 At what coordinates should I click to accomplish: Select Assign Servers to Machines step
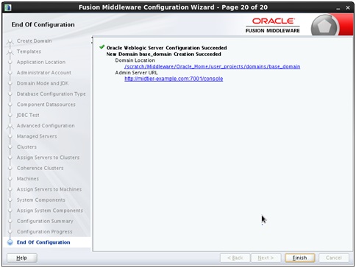(49, 189)
